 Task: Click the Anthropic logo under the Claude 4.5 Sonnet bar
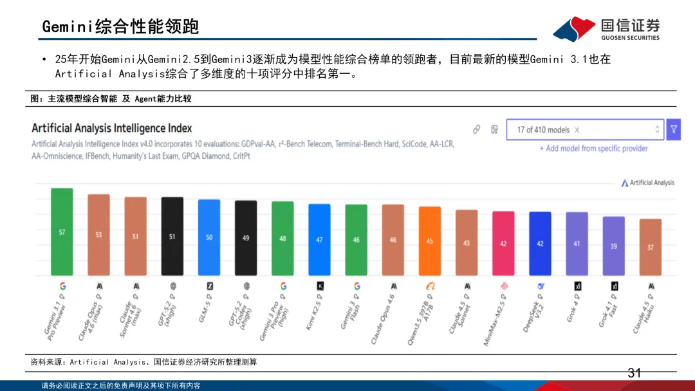coord(467,286)
